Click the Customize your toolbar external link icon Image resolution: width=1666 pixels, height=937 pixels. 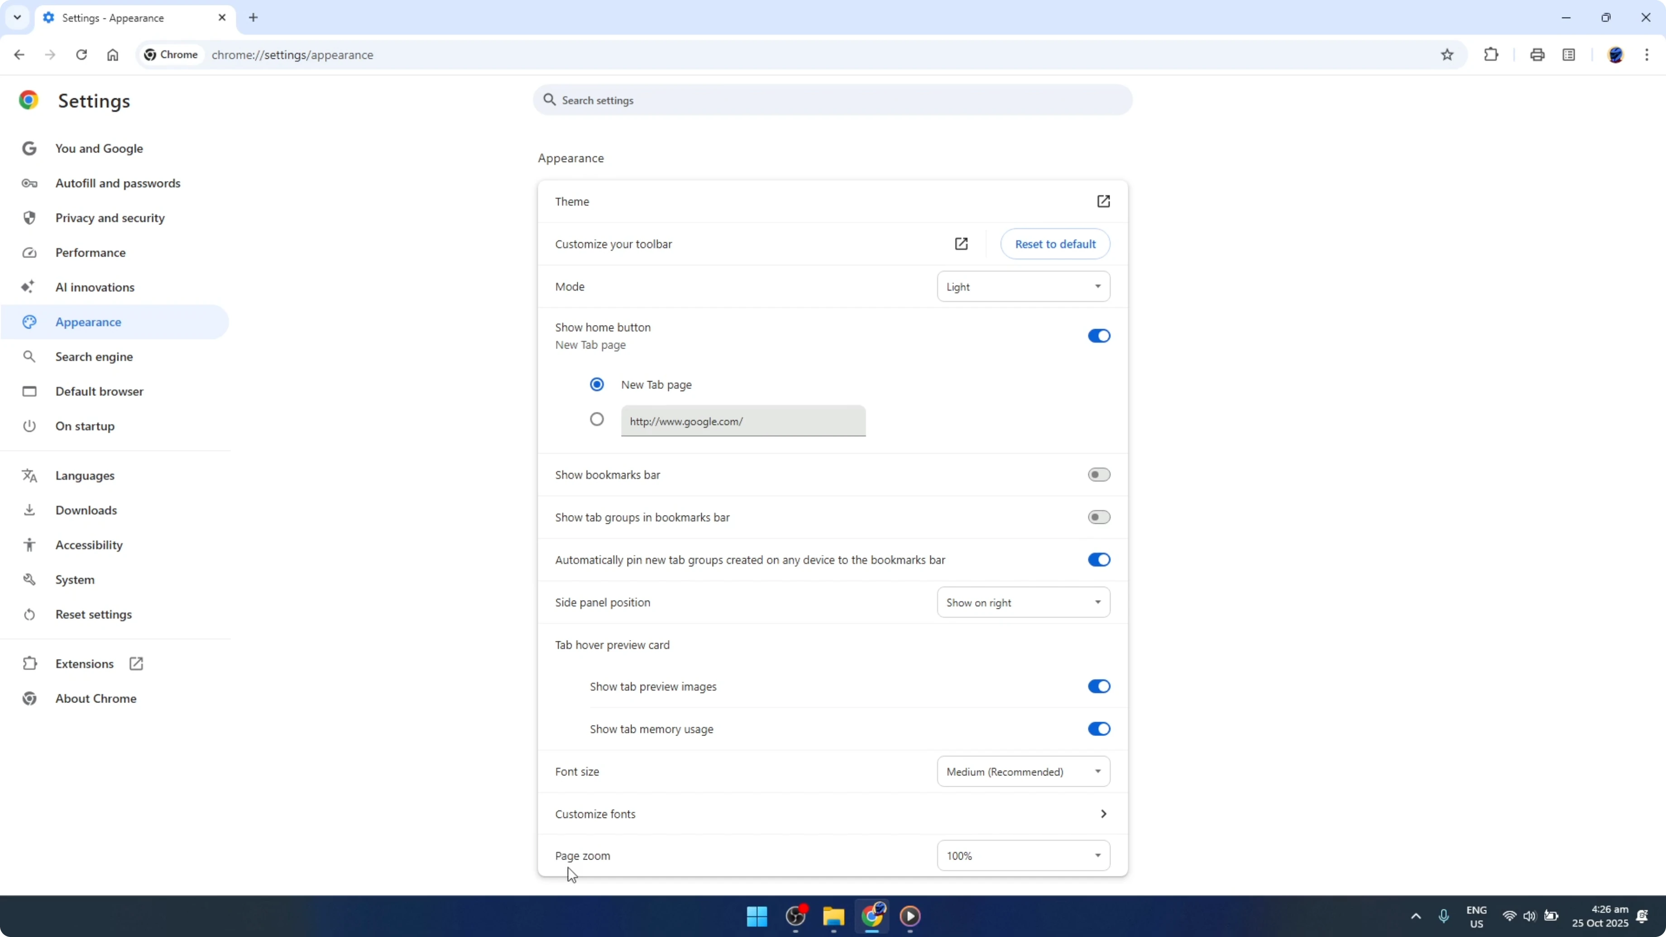coord(962,244)
